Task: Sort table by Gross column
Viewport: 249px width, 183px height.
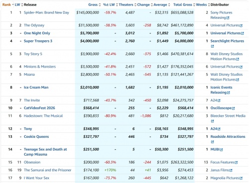Action: [94, 4]
